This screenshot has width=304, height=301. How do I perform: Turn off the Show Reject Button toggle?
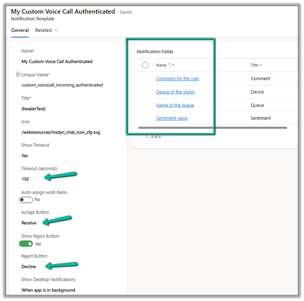(26, 244)
